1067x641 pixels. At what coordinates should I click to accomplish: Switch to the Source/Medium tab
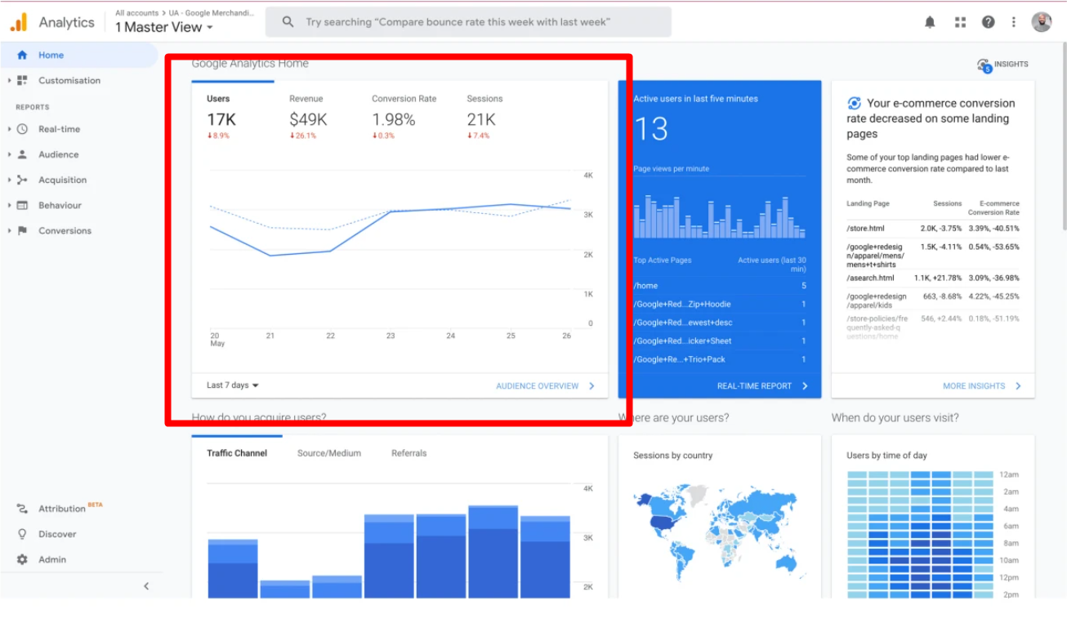click(x=328, y=453)
